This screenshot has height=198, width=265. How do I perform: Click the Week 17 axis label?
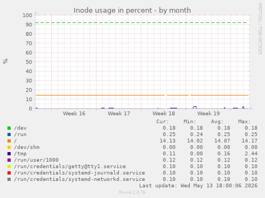[x=119, y=114]
